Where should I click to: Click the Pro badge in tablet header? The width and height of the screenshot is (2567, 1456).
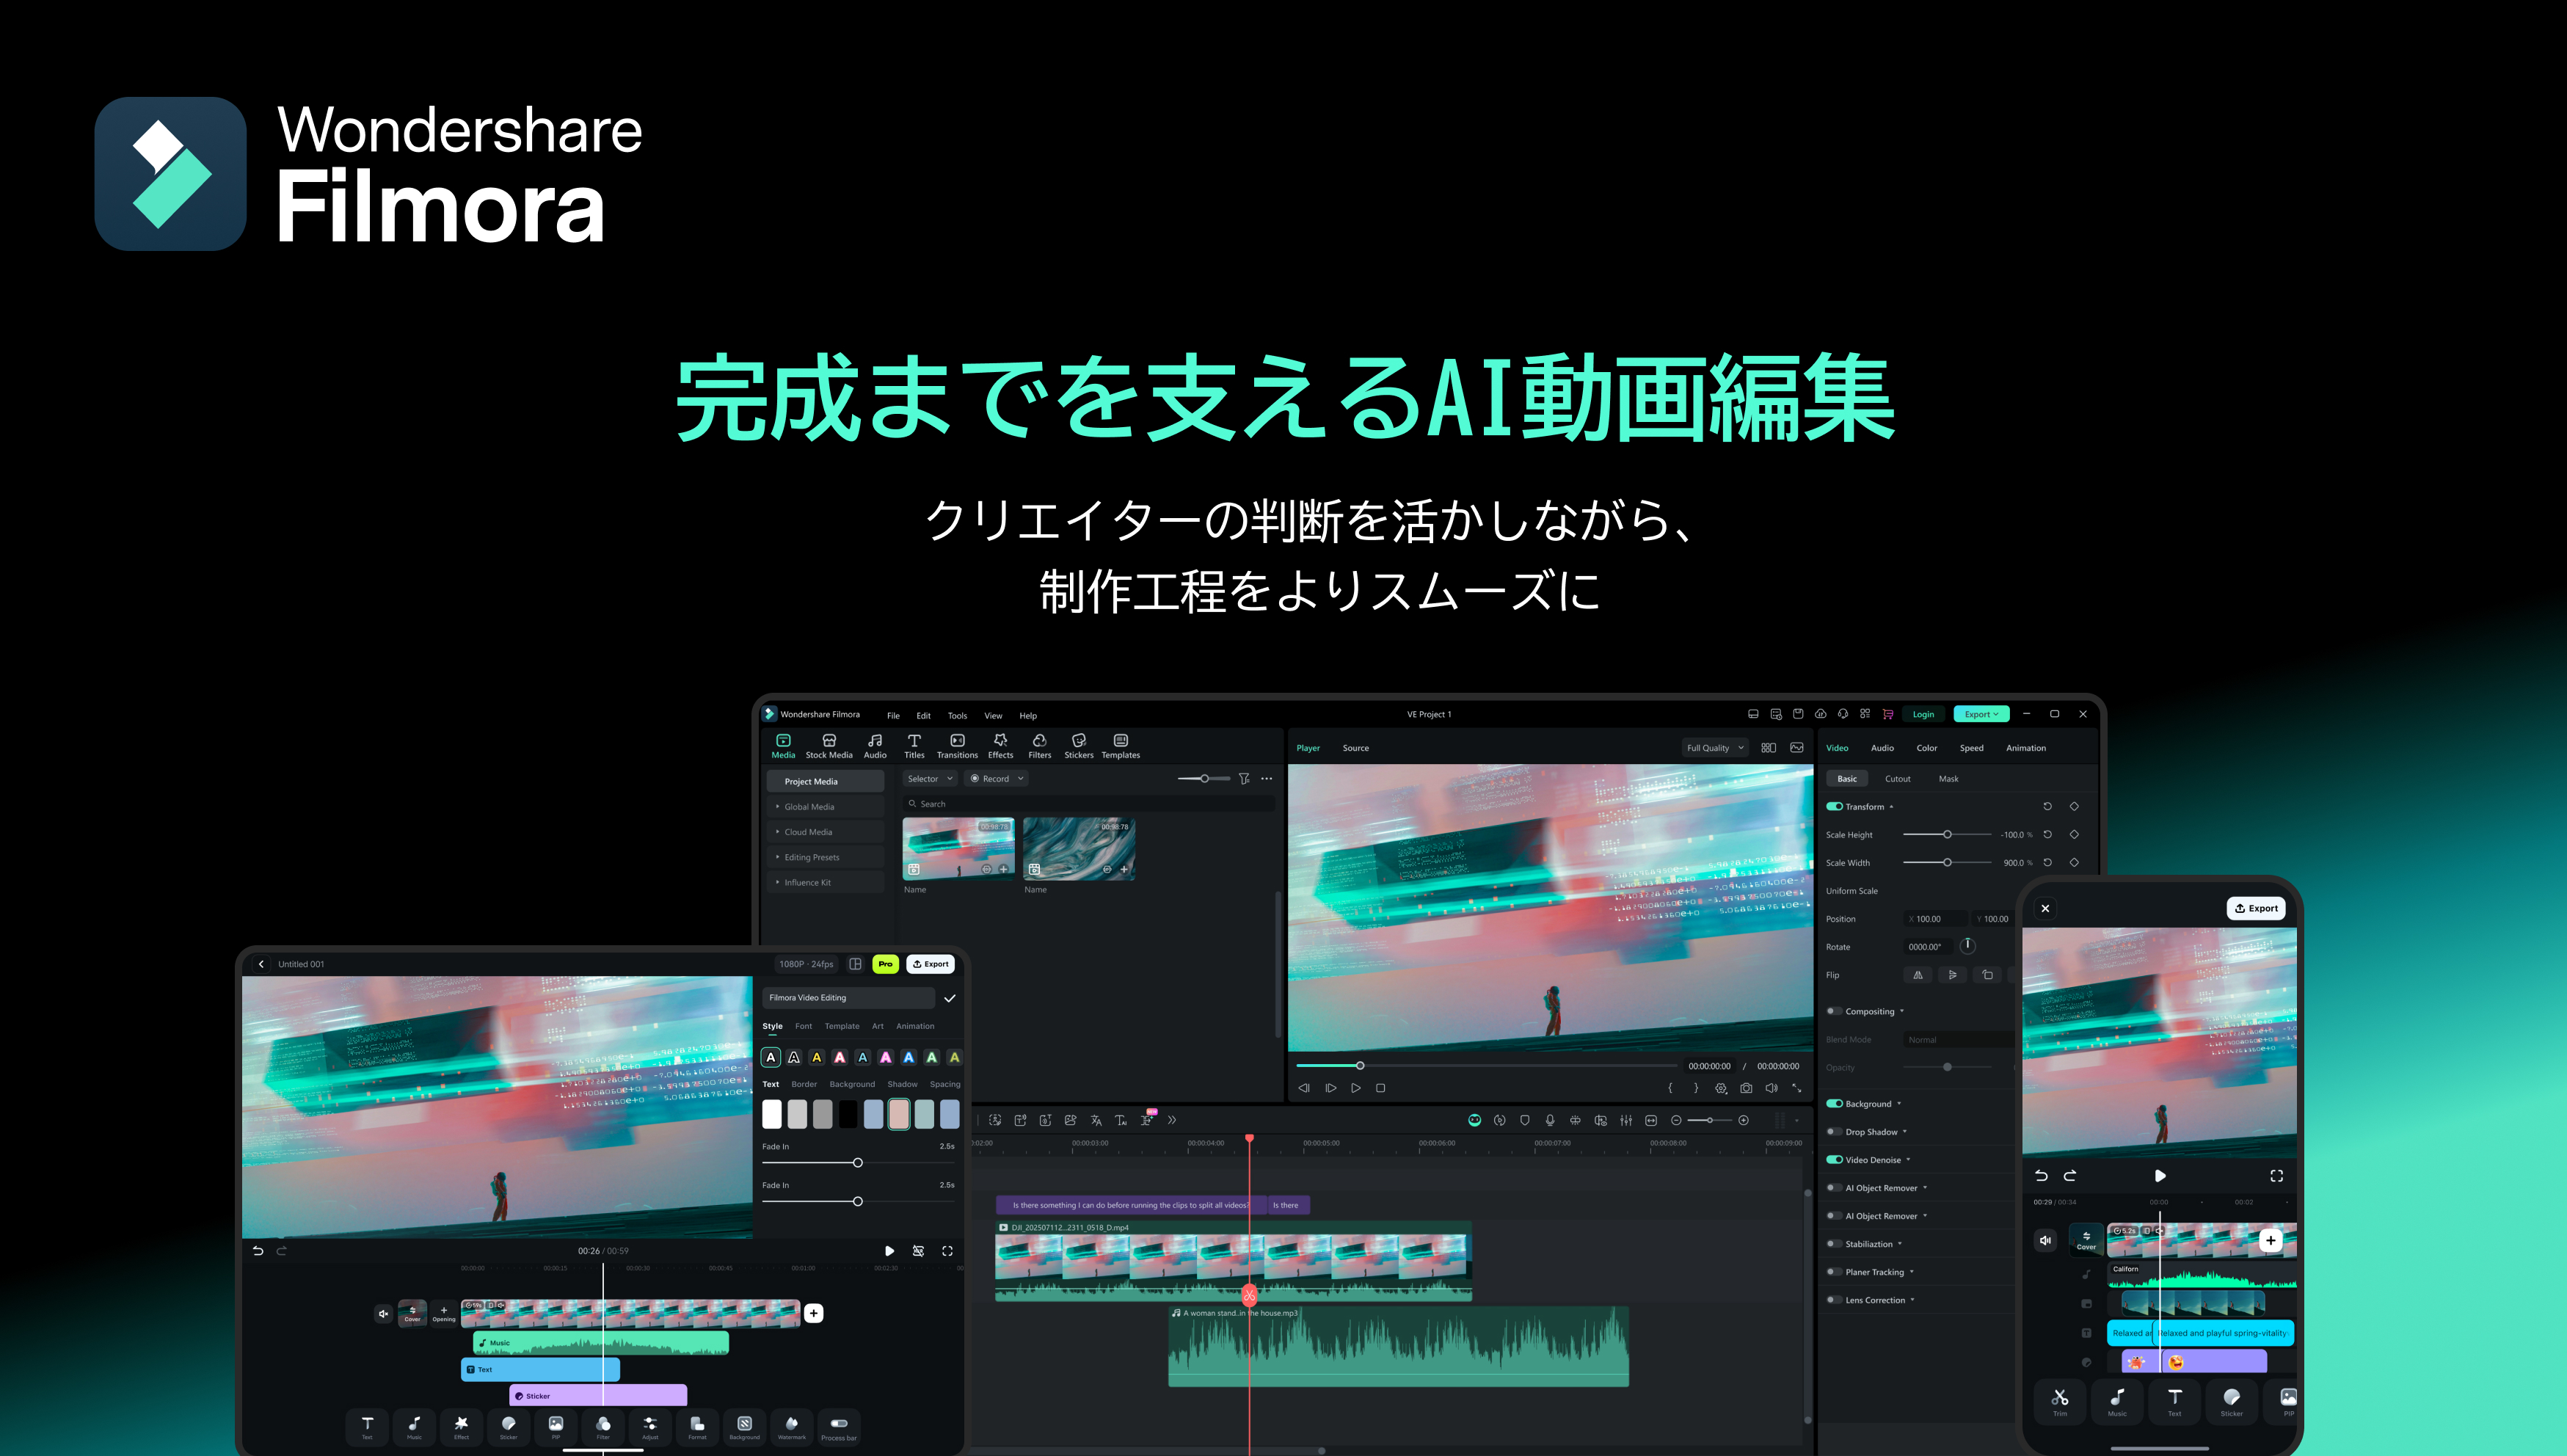[885, 964]
